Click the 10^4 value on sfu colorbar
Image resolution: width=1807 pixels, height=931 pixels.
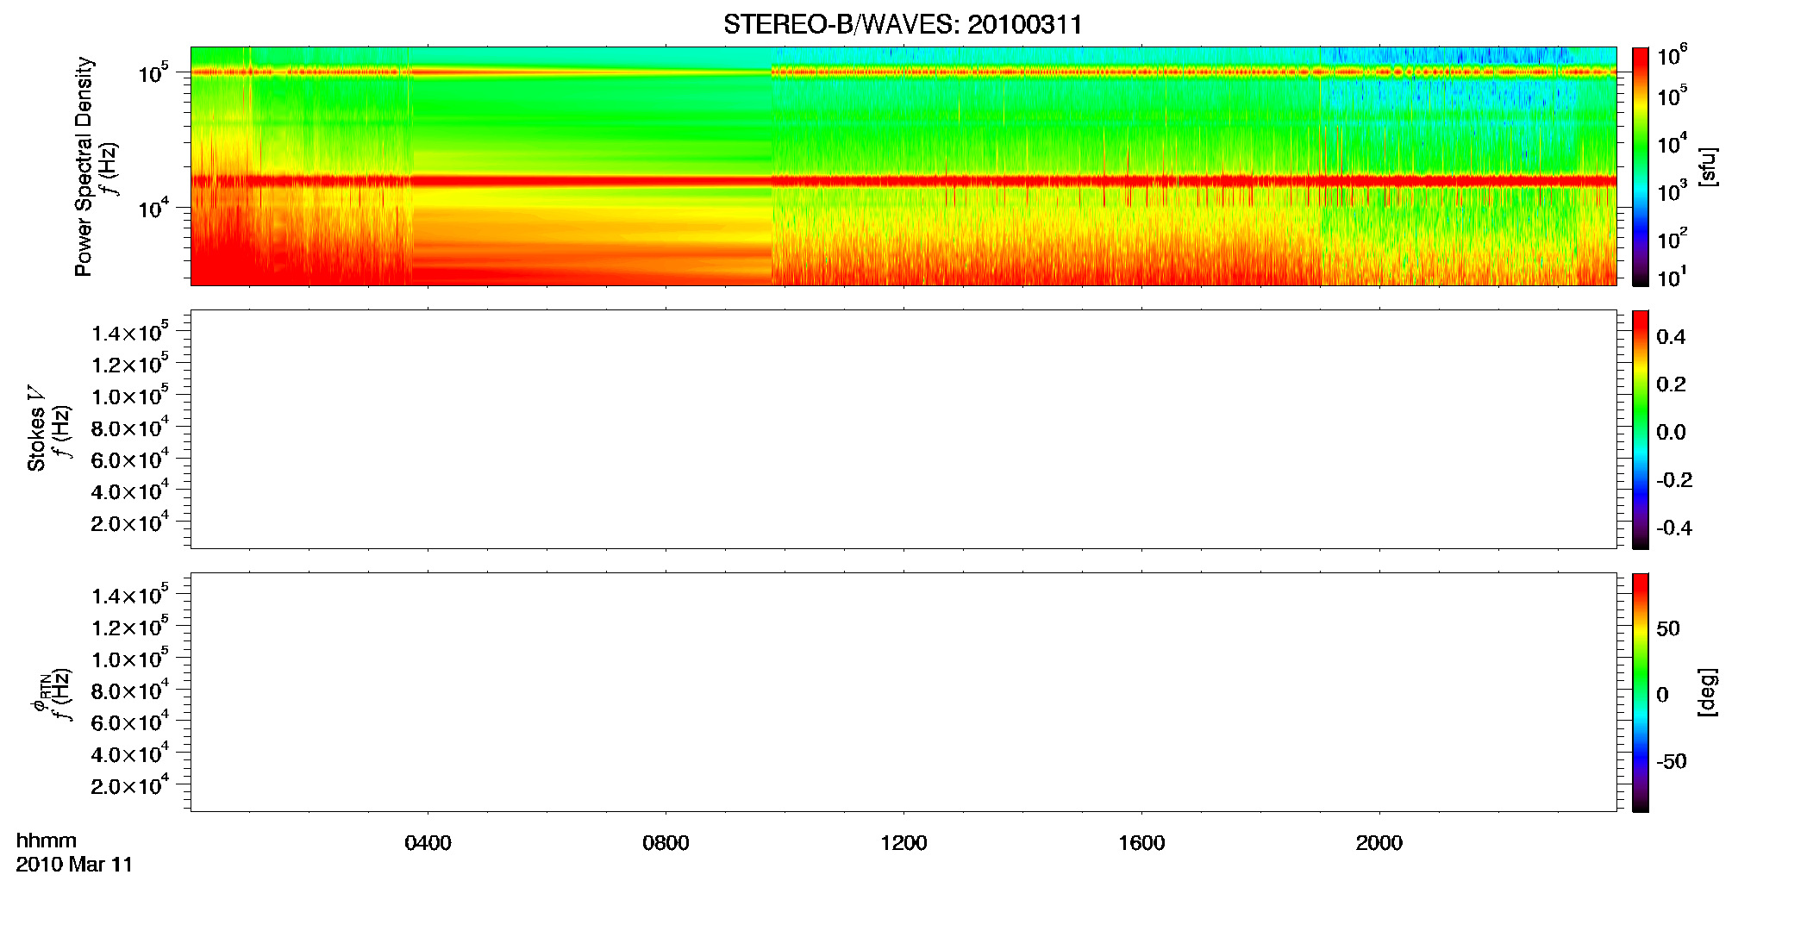pos(1673,143)
